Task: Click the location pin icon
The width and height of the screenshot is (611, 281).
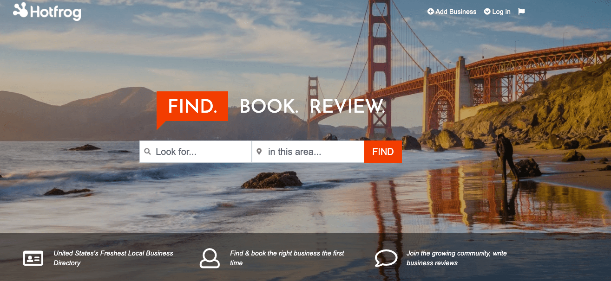Action: pos(259,152)
